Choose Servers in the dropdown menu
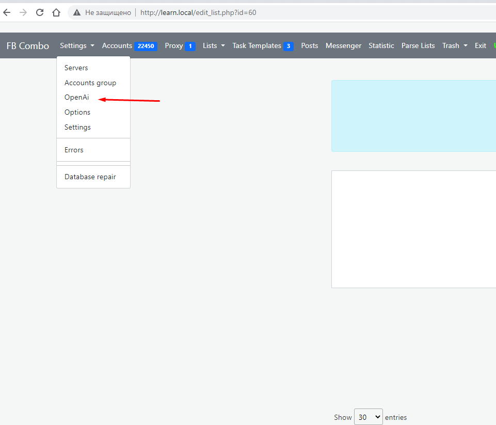Image resolution: width=496 pixels, height=425 pixels. [76, 68]
